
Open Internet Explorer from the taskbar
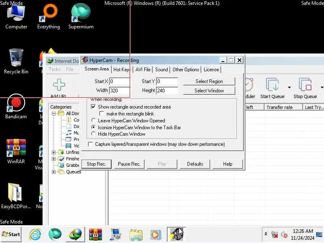35,234
